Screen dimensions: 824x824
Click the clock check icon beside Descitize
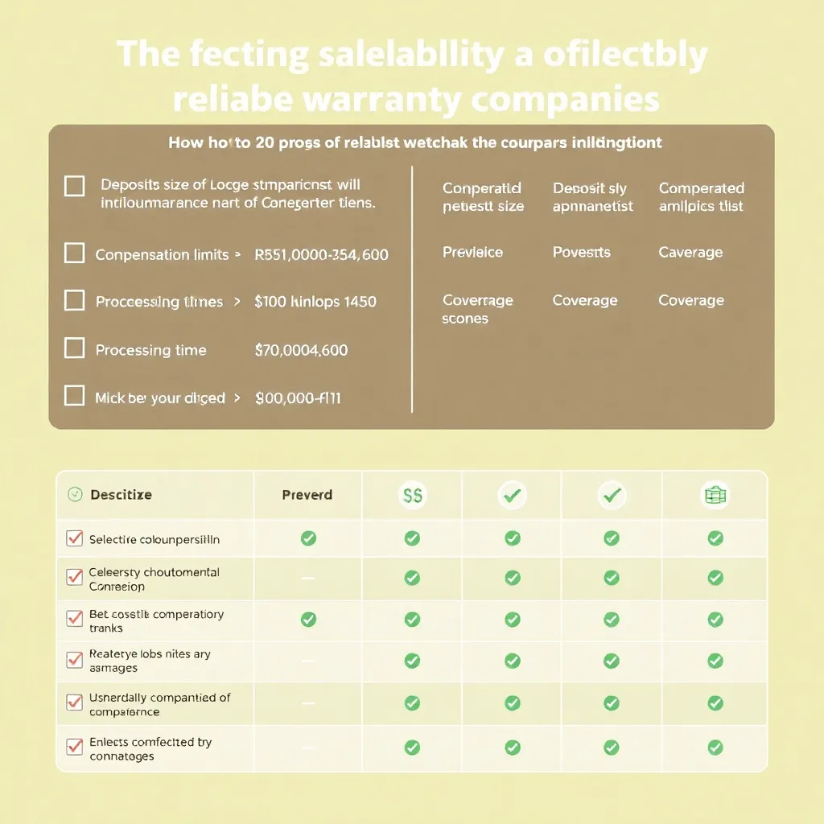tap(75, 495)
